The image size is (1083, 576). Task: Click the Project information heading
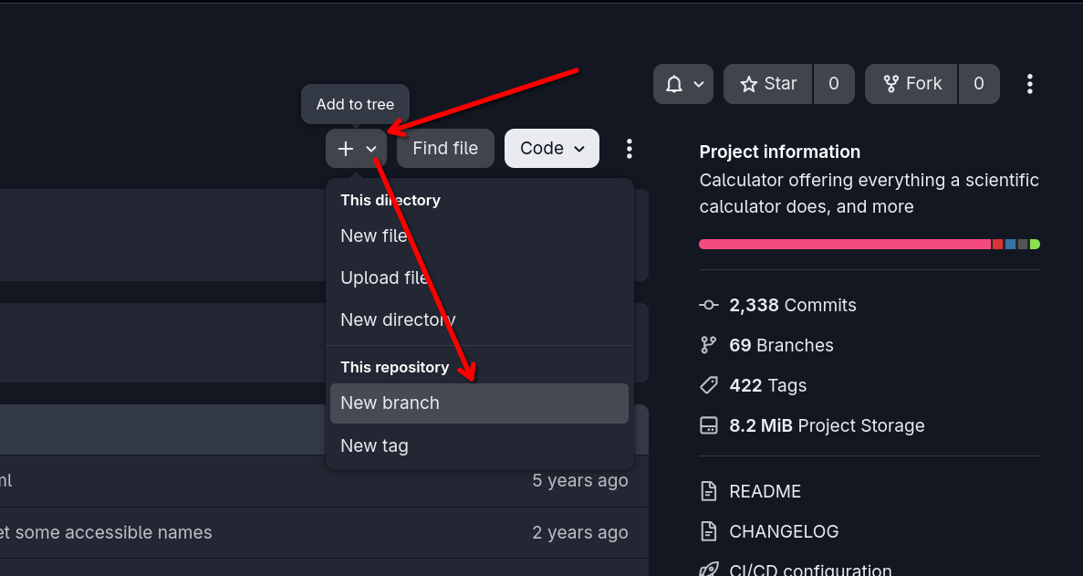780,152
